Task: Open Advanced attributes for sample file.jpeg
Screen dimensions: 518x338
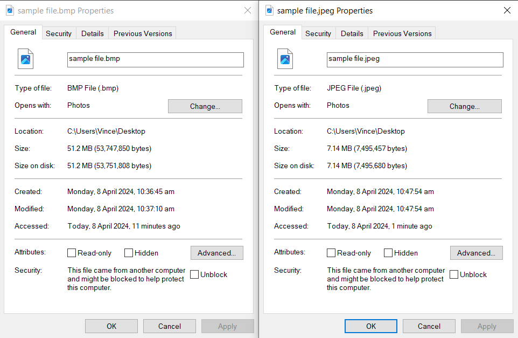Action: pos(476,253)
